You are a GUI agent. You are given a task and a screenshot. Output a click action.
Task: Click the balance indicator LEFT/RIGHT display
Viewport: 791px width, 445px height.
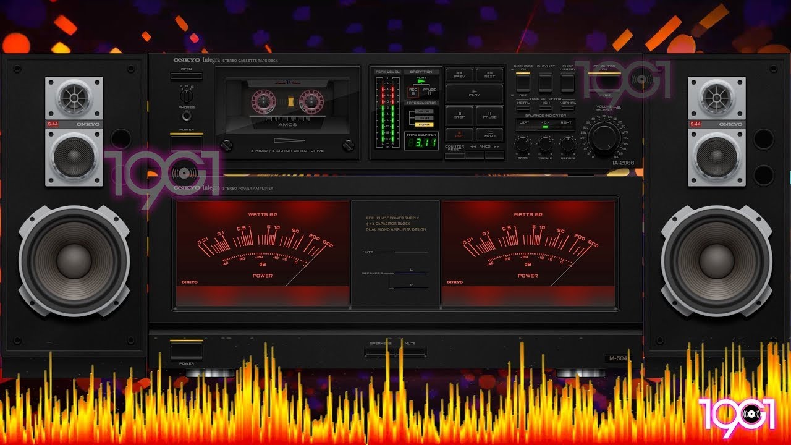tap(546, 125)
